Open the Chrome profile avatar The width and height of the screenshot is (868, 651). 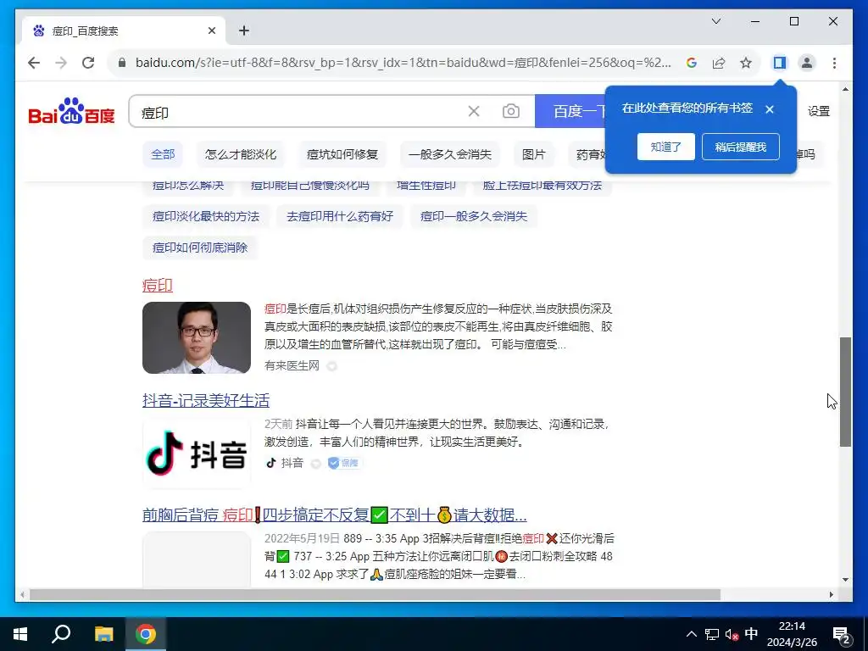tap(807, 63)
